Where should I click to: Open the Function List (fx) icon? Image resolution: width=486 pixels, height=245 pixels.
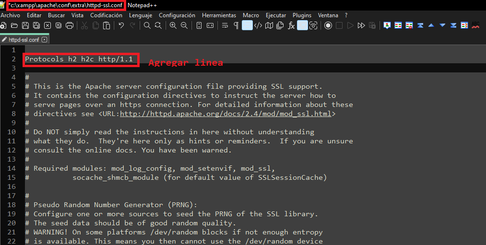click(x=291, y=25)
